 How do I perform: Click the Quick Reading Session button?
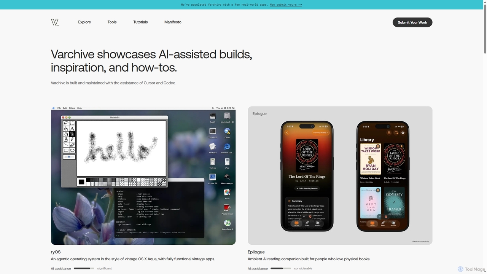pos(307,188)
